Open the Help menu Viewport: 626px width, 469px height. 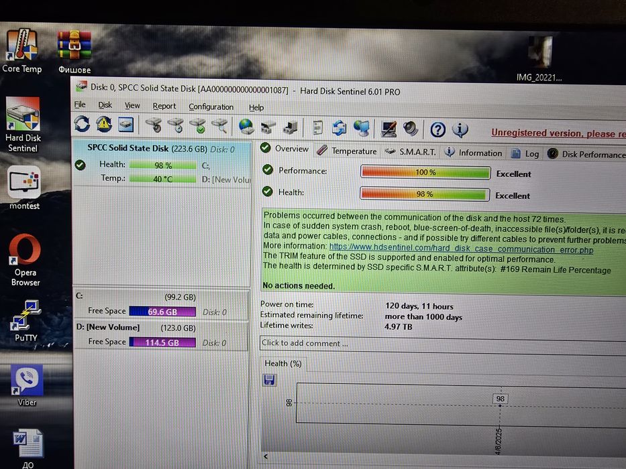pyautogui.click(x=256, y=108)
